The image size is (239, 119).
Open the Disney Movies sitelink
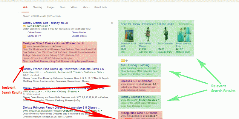(x=79, y=32)
